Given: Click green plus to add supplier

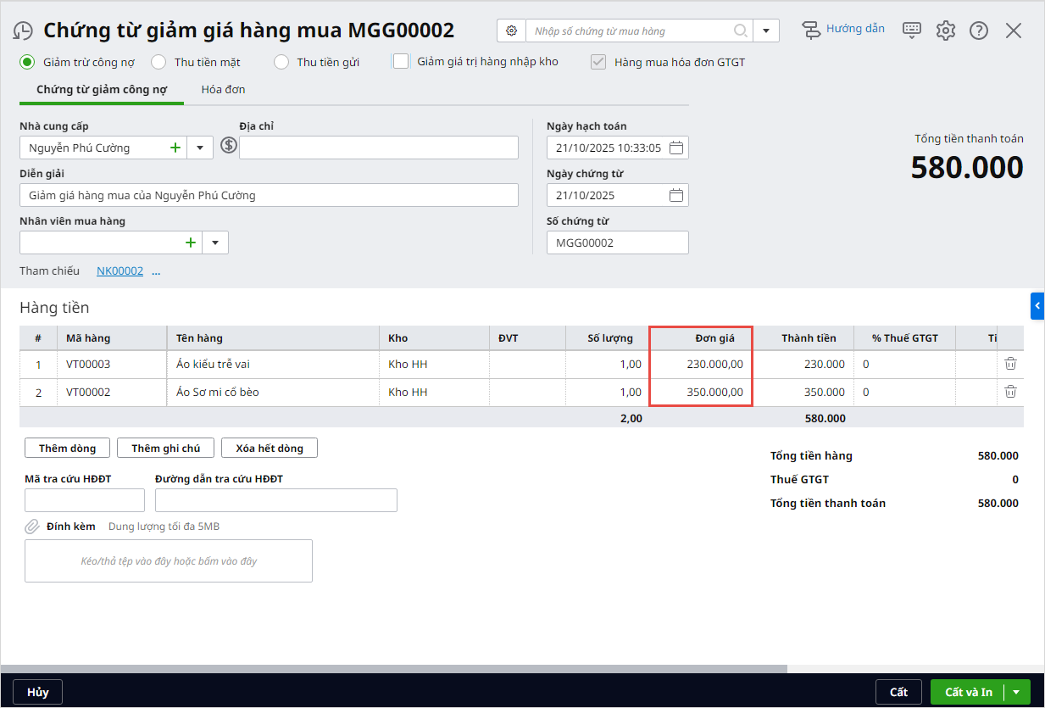Looking at the screenshot, I should [175, 148].
